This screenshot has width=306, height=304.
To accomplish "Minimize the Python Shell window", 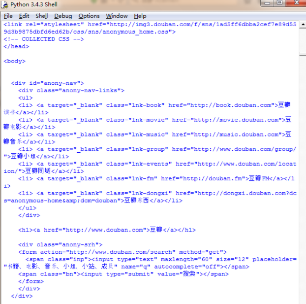I will [267, 3].
